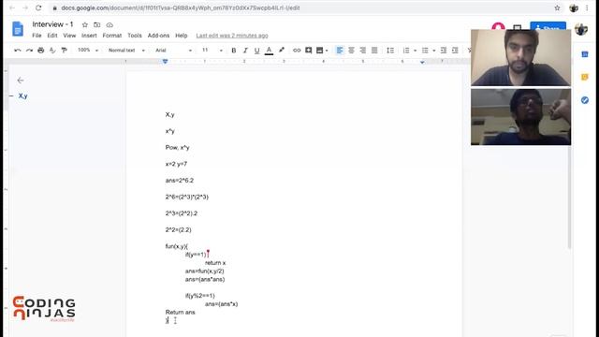The width and height of the screenshot is (599, 337).
Task: Increase the paragraph indent
Action: click(x=455, y=51)
